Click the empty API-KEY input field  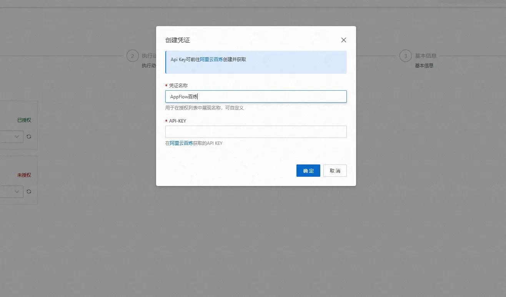[256, 132]
